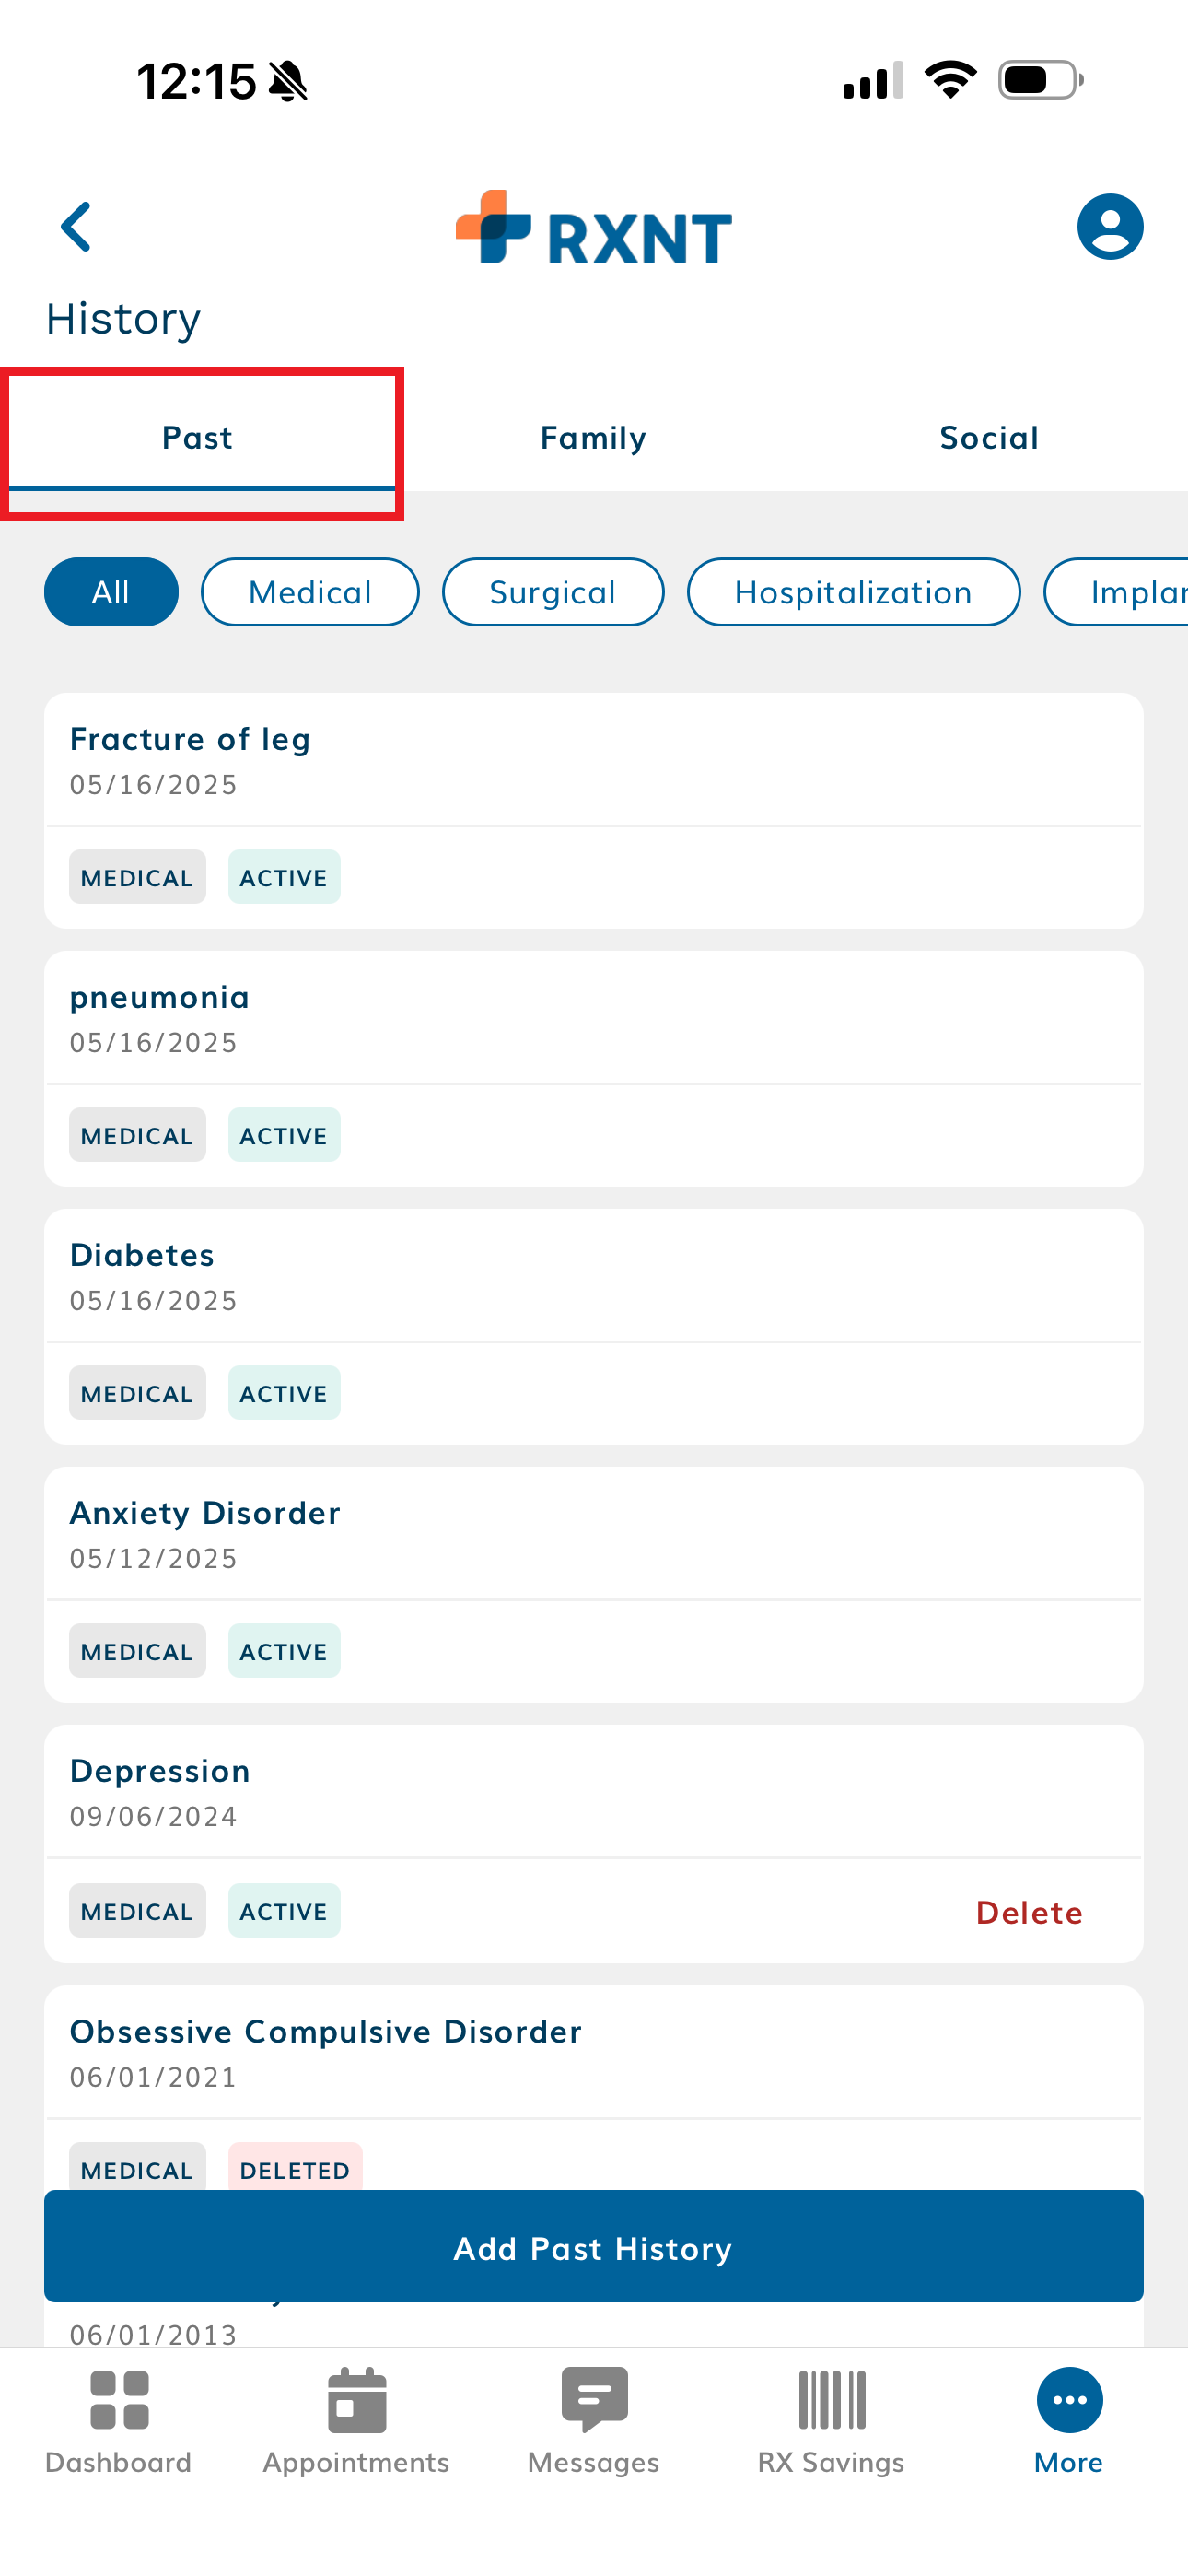Filter history by Hospitalization

coord(853,592)
